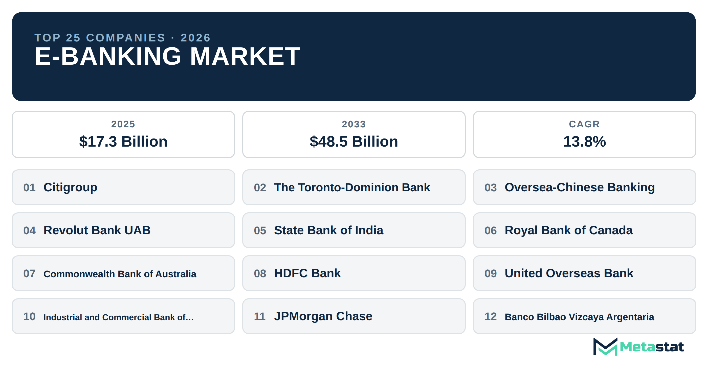Open the United Overseas Bank entry
The width and height of the screenshot is (708, 369).
tap(584, 273)
